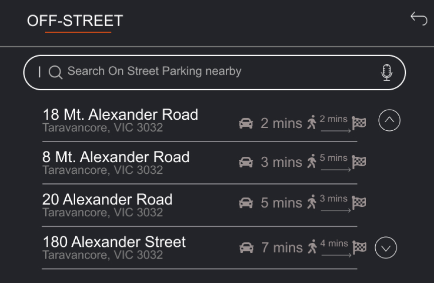Select 18 Mt. Alexander Road parking
This screenshot has height=283, width=434.
click(x=120, y=120)
